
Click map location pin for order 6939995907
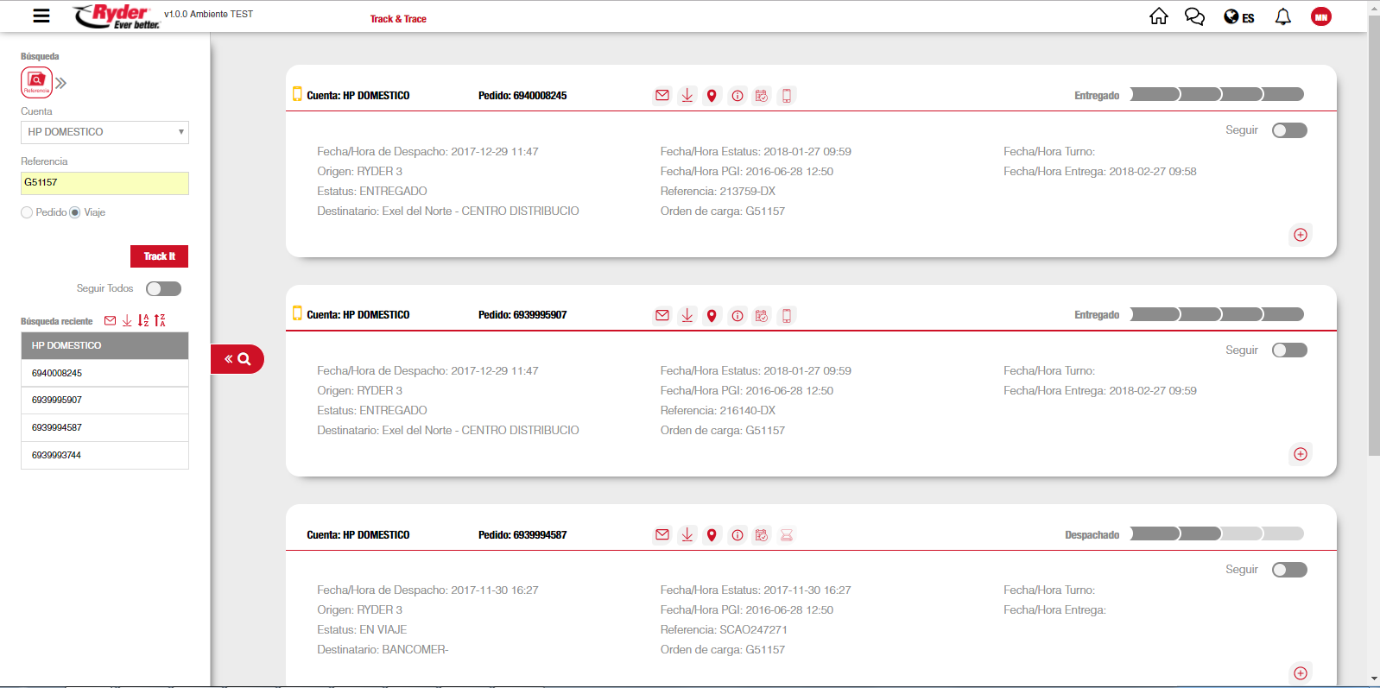[x=712, y=316]
